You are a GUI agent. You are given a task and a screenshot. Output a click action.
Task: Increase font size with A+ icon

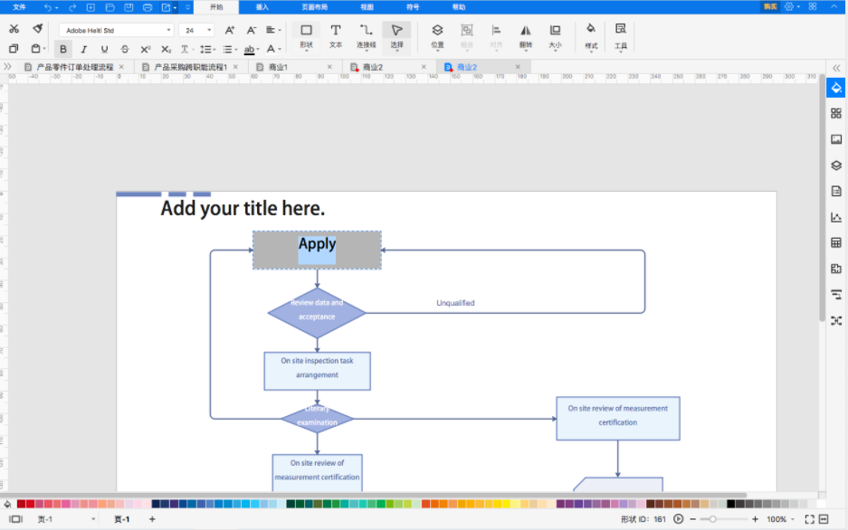pos(230,30)
